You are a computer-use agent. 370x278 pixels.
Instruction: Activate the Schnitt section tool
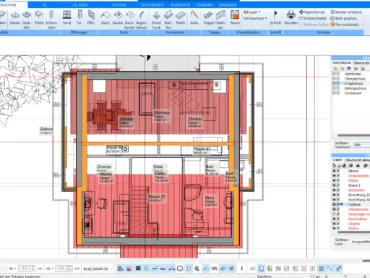pyautogui.click(x=275, y=18)
